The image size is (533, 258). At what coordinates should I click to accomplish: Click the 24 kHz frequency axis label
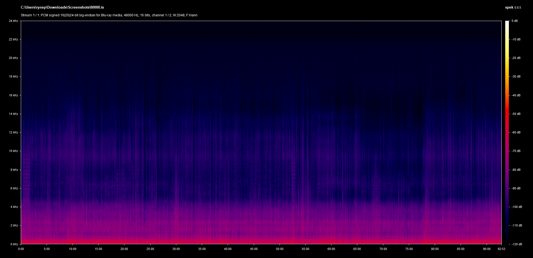(x=13, y=21)
